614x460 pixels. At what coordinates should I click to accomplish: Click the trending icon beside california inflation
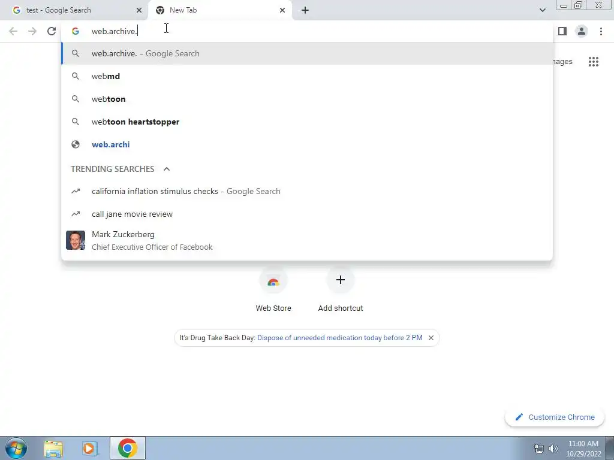(x=76, y=191)
